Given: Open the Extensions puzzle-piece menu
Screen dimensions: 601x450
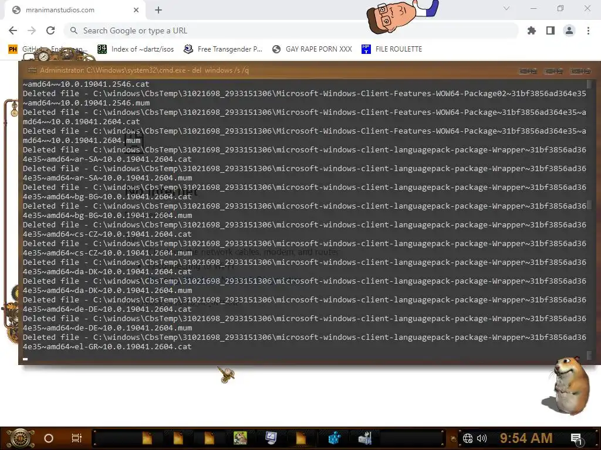Looking at the screenshot, I should (532, 30).
